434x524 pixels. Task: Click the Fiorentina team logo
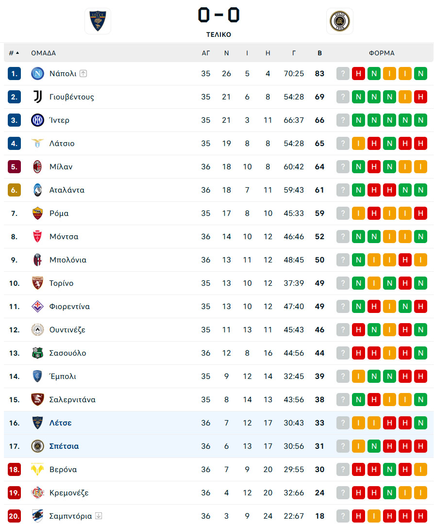pyautogui.click(x=37, y=307)
